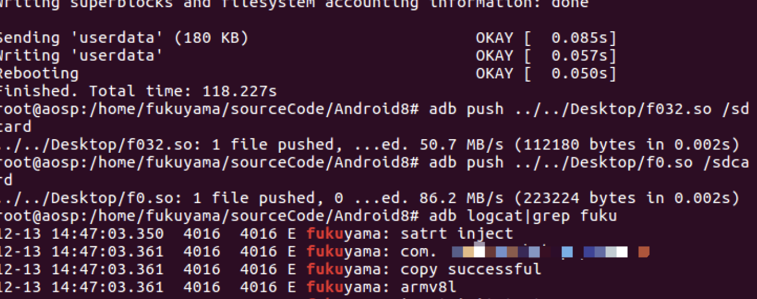Image resolution: width=757 pixels, height=299 pixels.
Task: Click the blurred package name after 'com.'
Action: (x=551, y=252)
